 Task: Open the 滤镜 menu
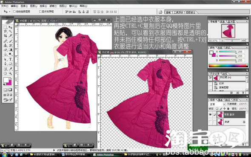53,6
